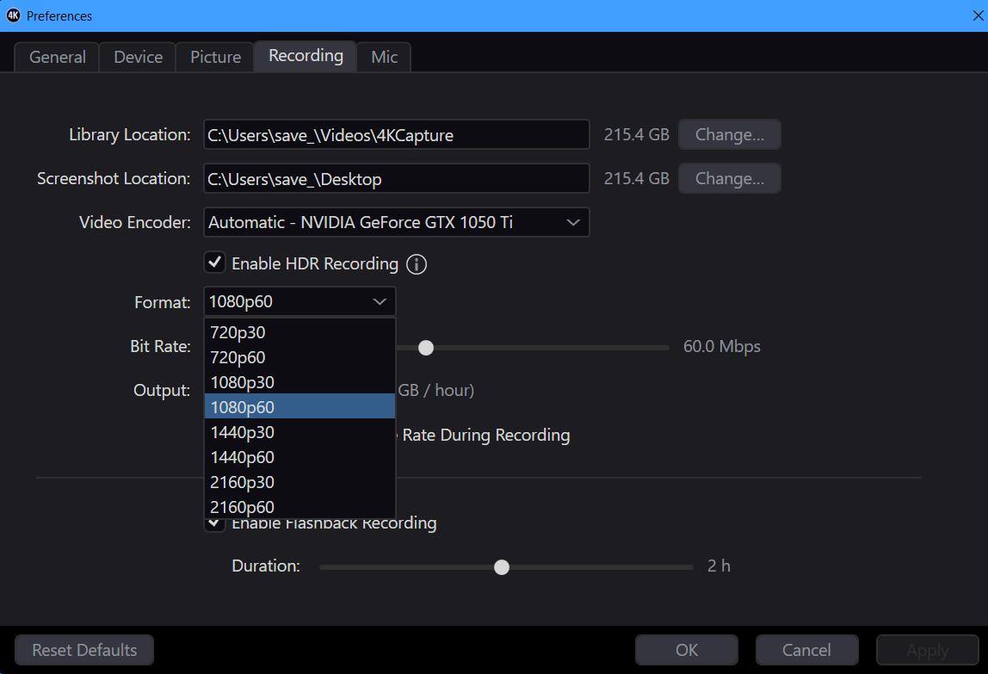
Task: Change the Library Location folder
Action: 729,134
